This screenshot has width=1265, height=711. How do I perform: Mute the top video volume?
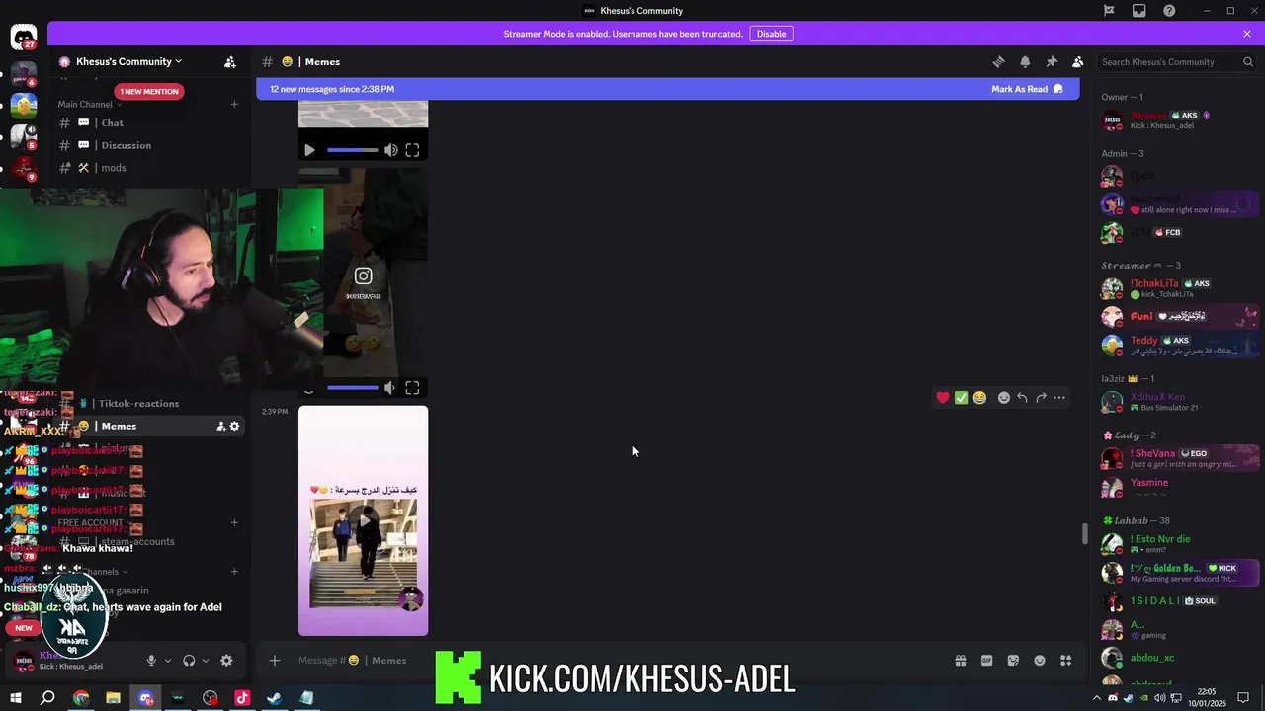click(x=391, y=150)
